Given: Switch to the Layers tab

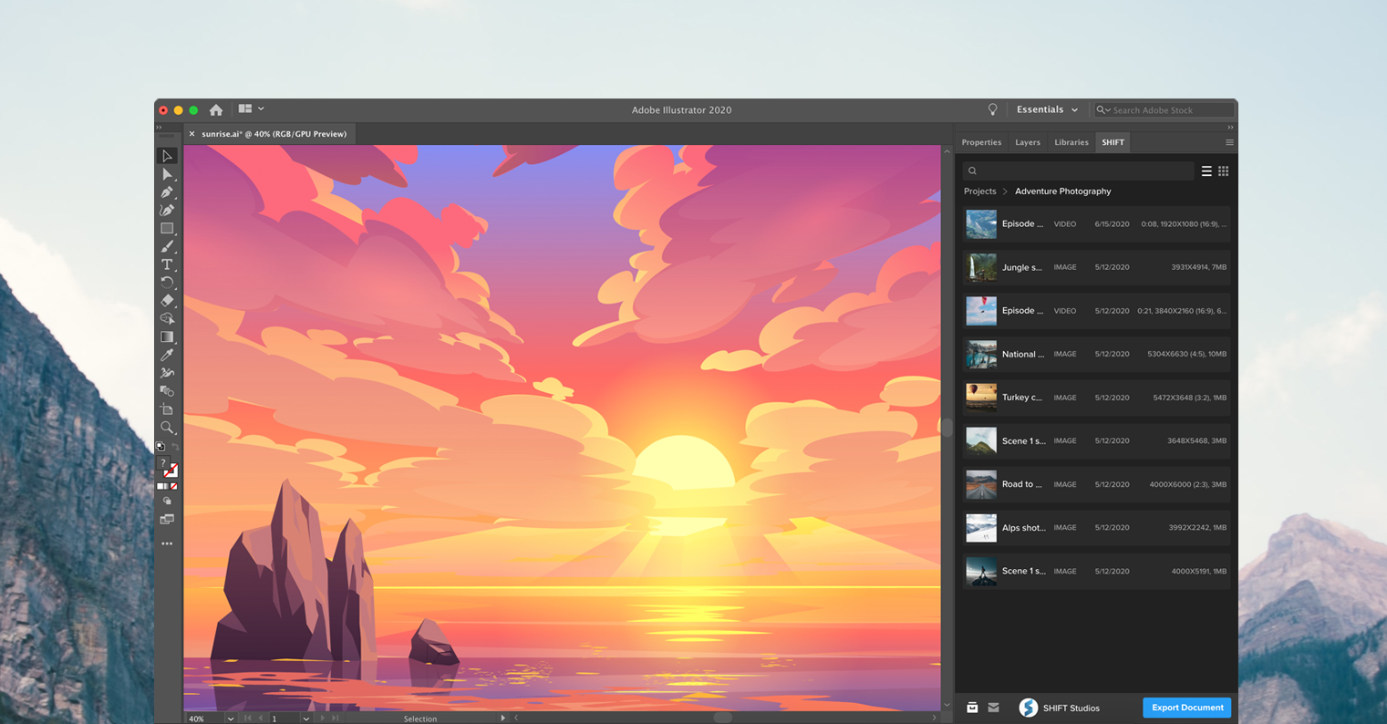Looking at the screenshot, I should (1028, 142).
